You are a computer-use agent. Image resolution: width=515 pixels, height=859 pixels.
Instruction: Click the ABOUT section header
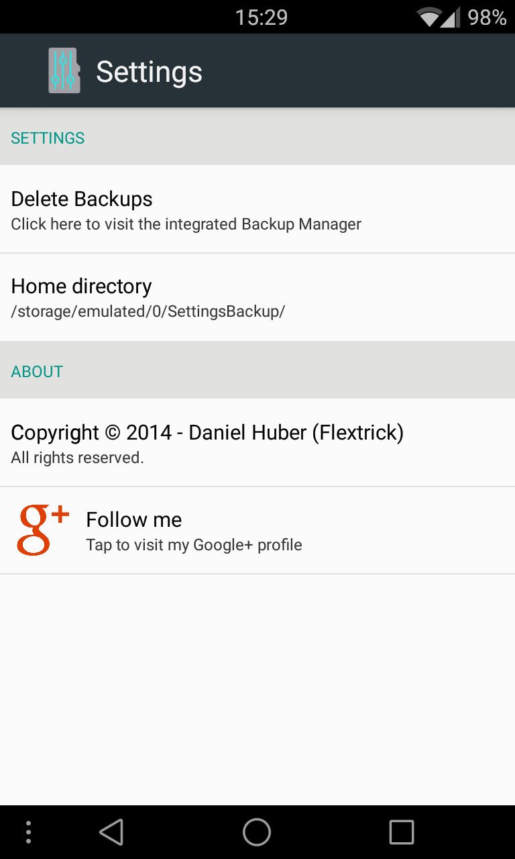37,372
